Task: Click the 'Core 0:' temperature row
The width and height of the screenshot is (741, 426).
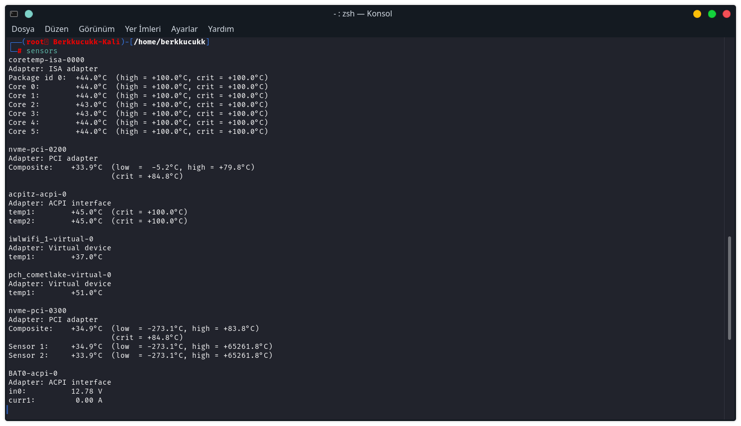Action: click(x=138, y=87)
